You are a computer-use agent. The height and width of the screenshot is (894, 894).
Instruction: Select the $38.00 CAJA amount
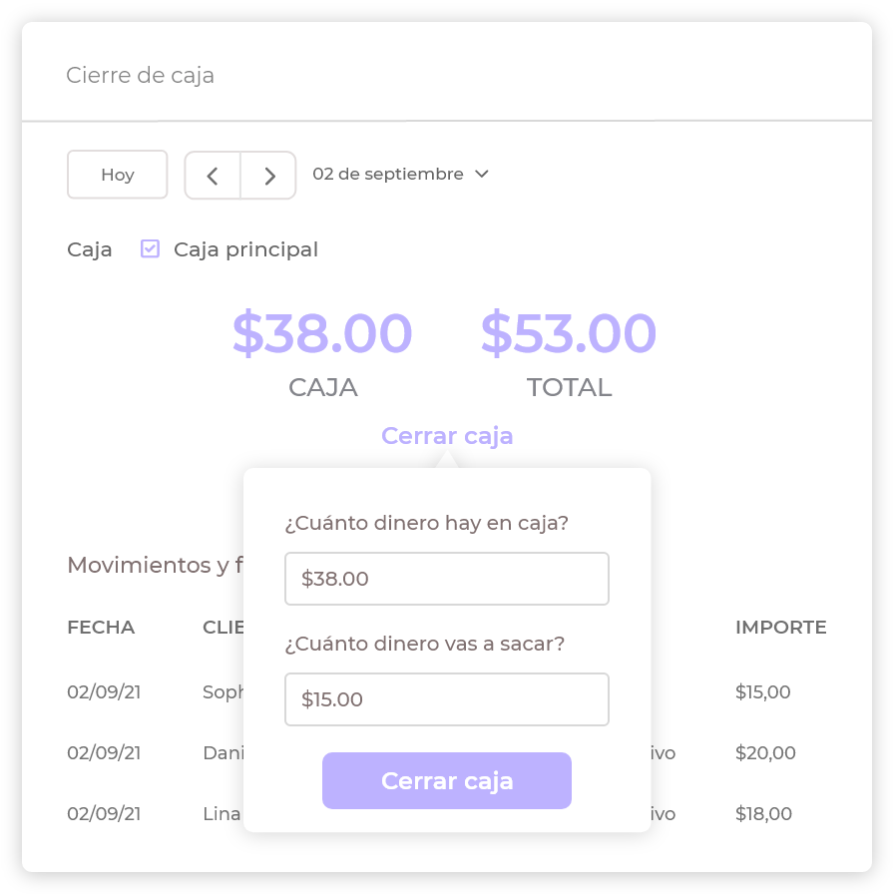tap(322, 334)
